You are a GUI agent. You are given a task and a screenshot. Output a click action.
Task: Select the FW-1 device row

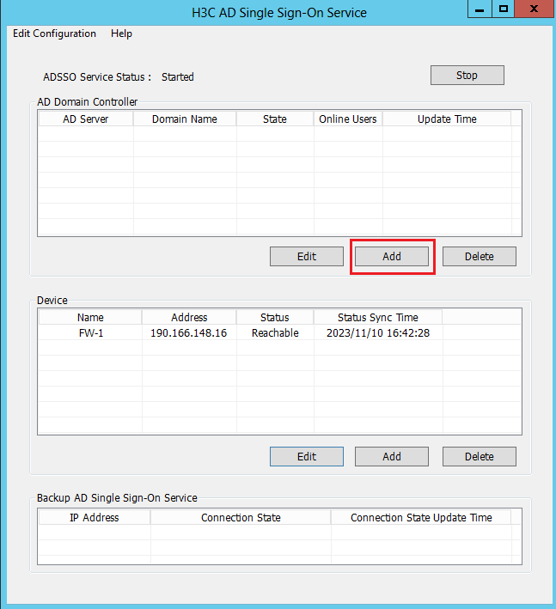[x=279, y=333]
